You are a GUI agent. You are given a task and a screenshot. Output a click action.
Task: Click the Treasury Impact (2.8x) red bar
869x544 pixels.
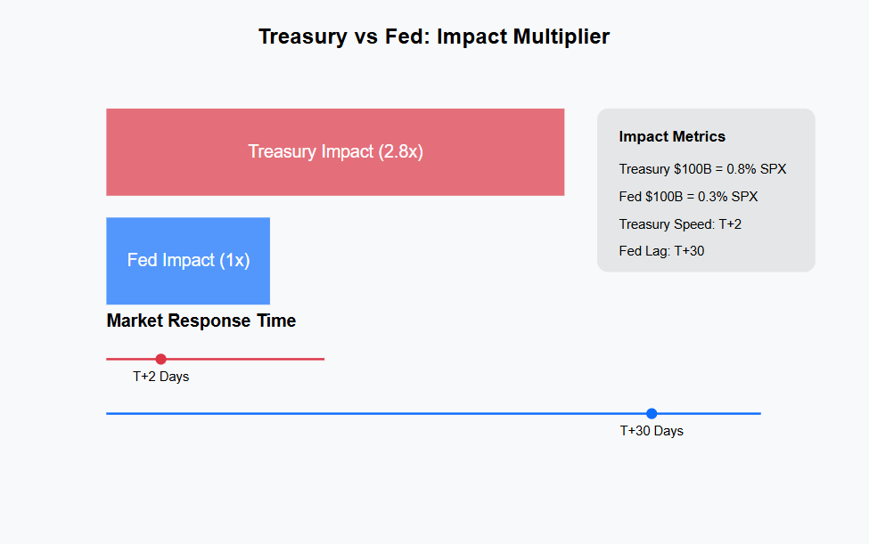click(x=335, y=151)
